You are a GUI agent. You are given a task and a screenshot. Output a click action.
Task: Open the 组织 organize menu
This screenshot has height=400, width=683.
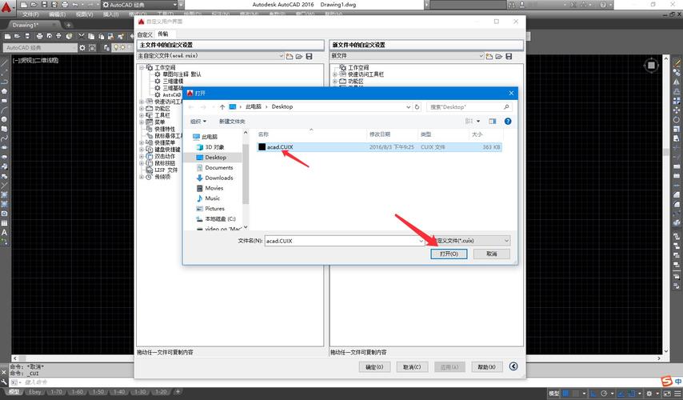198,122
